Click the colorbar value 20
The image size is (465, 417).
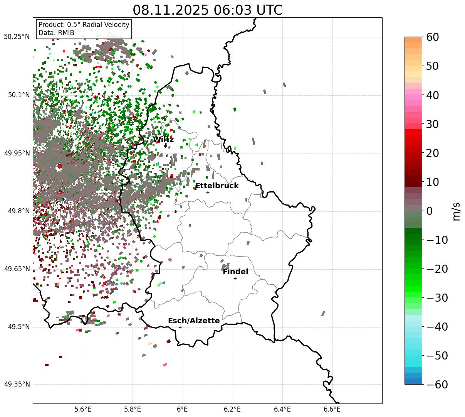432,153
